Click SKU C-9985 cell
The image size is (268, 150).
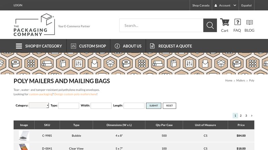(x=47, y=136)
